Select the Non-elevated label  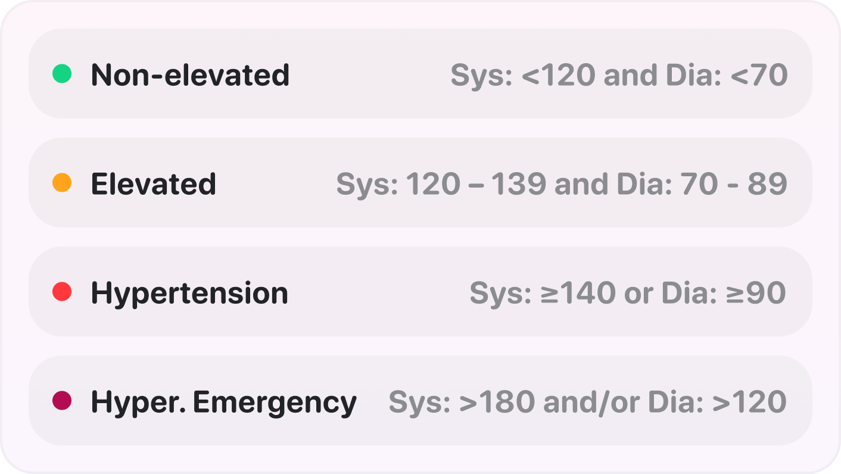click(x=190, y=75)
